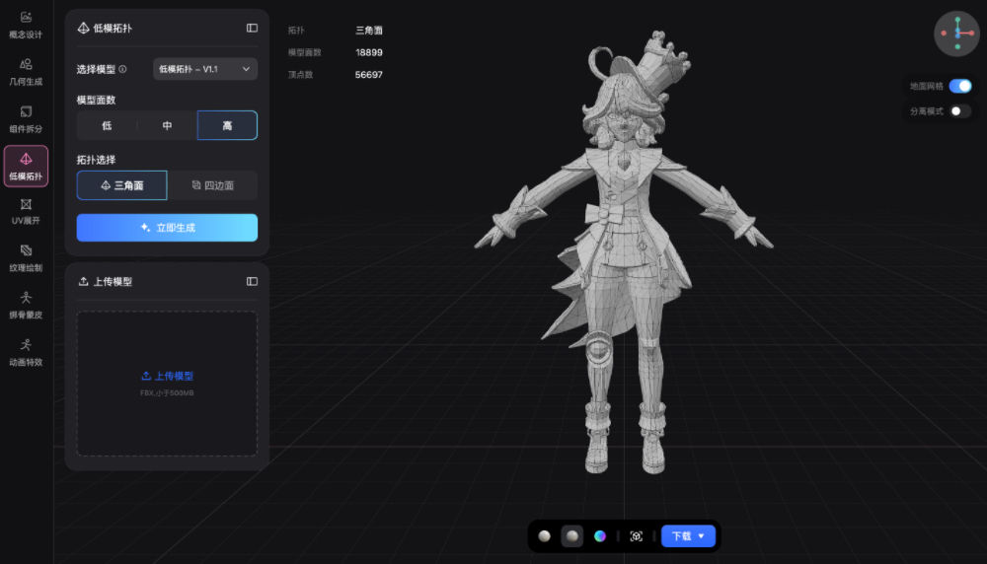987x564 pixels.
Task: Open the 组件拆分 sidebar section
Action: 26,119
